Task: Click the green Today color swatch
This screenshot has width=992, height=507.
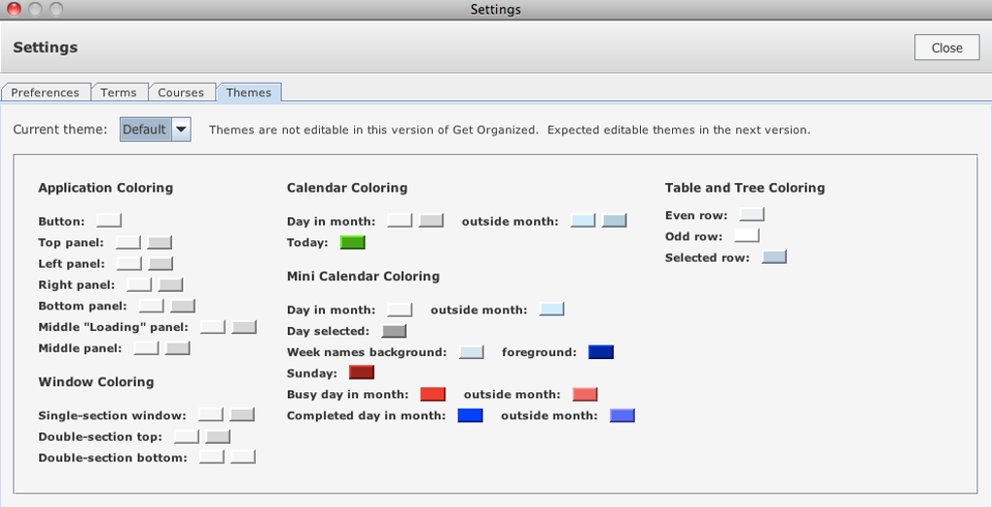Action: coord(352,242)
